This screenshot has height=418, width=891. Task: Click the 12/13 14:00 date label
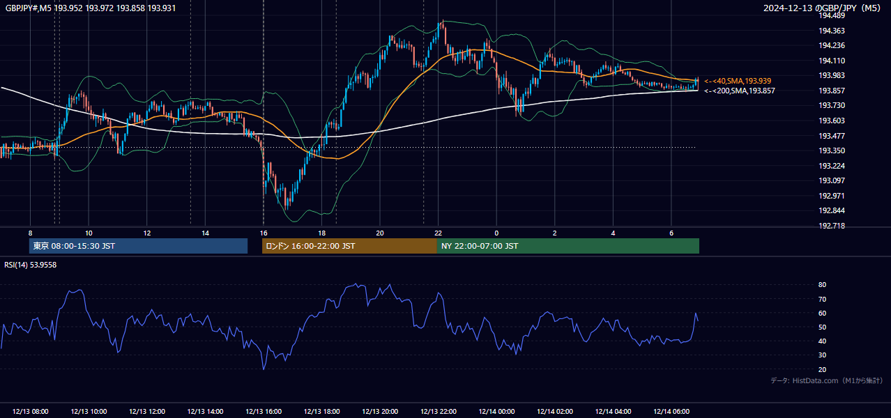205,412
